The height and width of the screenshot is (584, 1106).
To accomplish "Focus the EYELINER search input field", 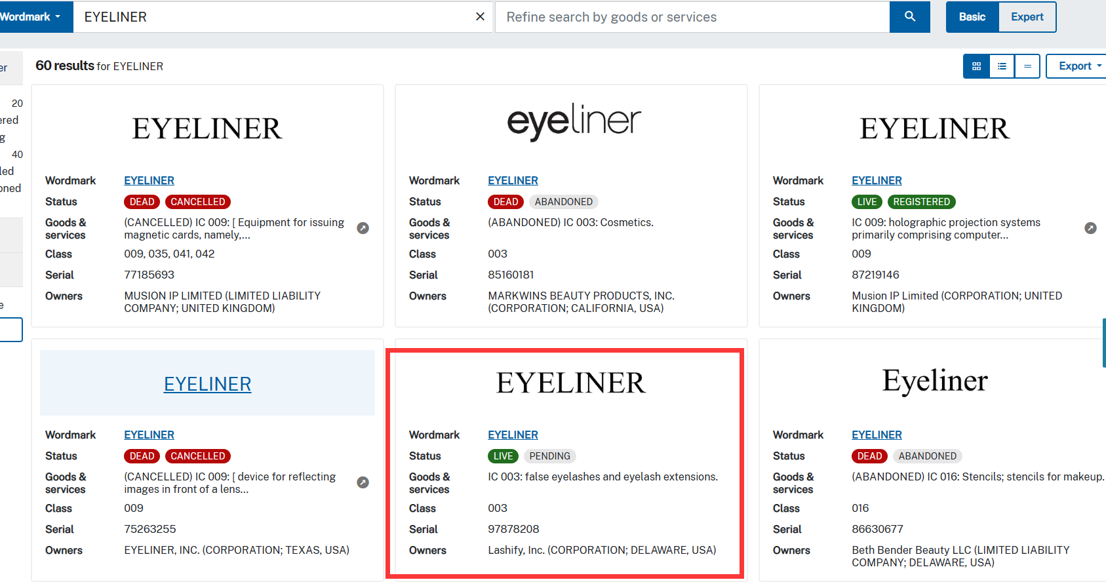I will (x=275, y=17).
